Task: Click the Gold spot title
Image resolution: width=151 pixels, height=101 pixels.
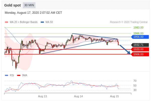Action: coord(13,5)
